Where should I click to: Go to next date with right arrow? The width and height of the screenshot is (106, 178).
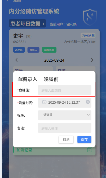pos(92,60)
